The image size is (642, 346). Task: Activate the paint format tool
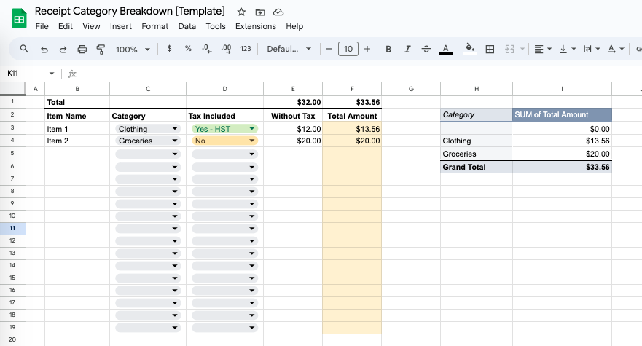point(101,49)
